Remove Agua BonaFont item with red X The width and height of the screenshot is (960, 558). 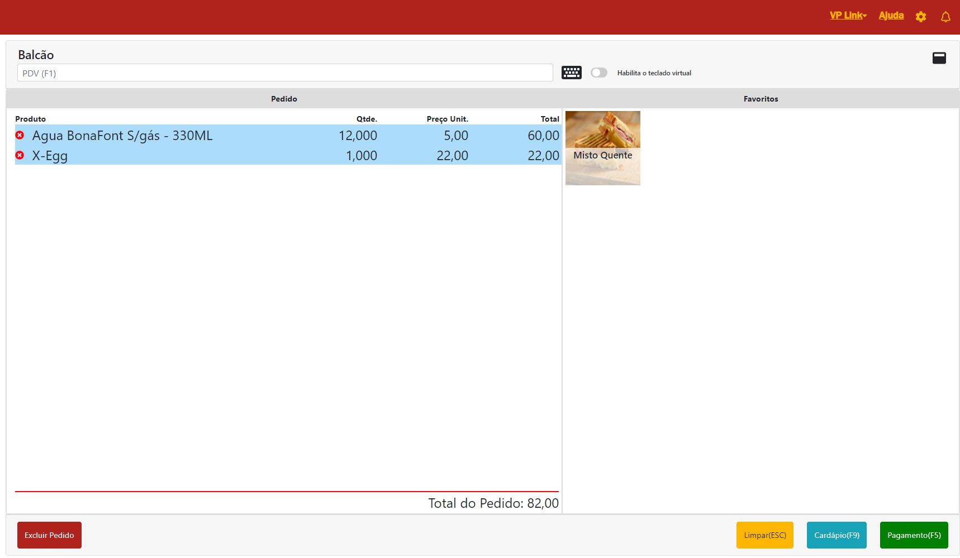(20, 135)
